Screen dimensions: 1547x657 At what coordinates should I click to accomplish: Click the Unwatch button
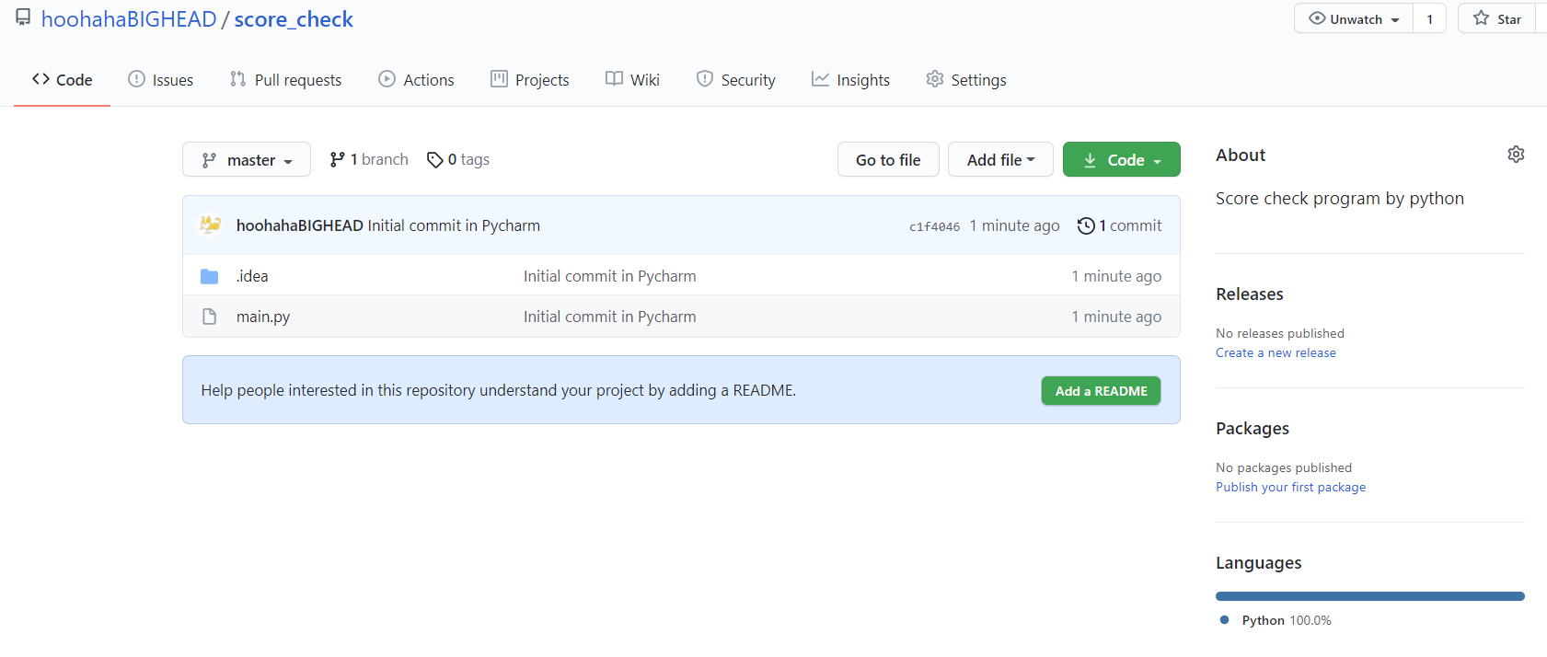tap(1354, 18)
